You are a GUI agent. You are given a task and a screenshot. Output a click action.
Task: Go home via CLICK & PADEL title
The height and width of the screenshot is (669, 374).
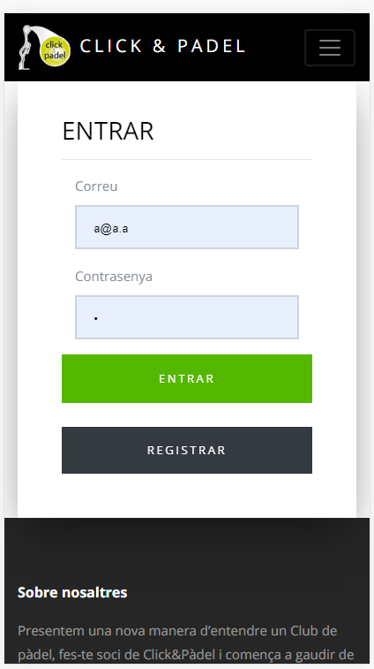pyautogui.click(x=162, y=47)
